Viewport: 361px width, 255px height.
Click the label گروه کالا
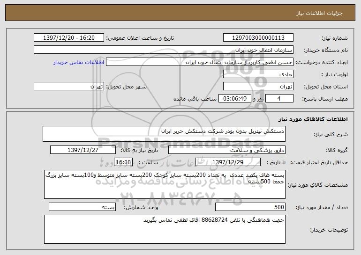[x=337, y=151]
